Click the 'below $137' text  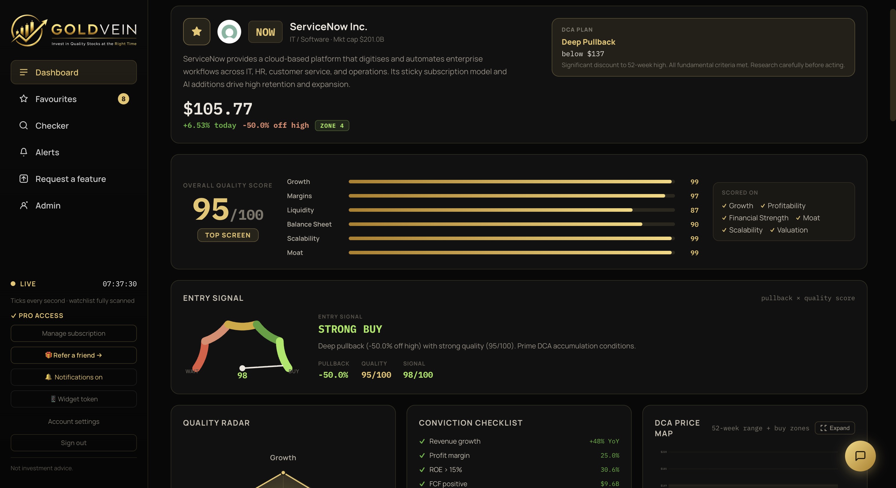583,54
